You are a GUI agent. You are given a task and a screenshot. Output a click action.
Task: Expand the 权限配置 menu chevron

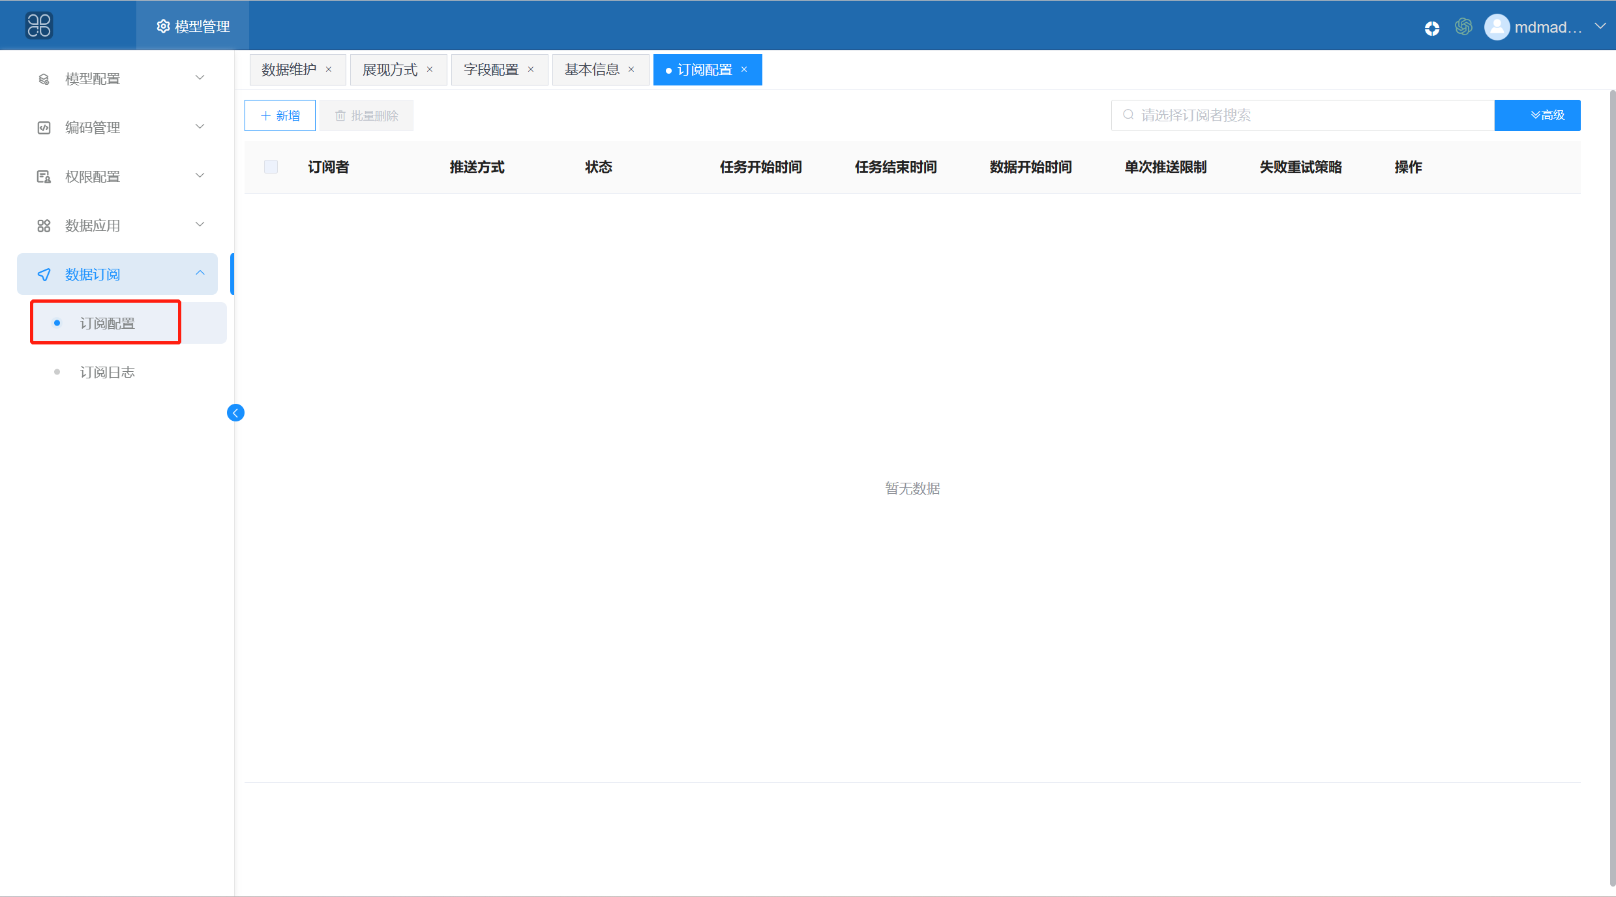[200, 175]
